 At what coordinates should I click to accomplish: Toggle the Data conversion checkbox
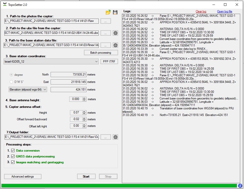pyautogui.click(x=13, y=151)
